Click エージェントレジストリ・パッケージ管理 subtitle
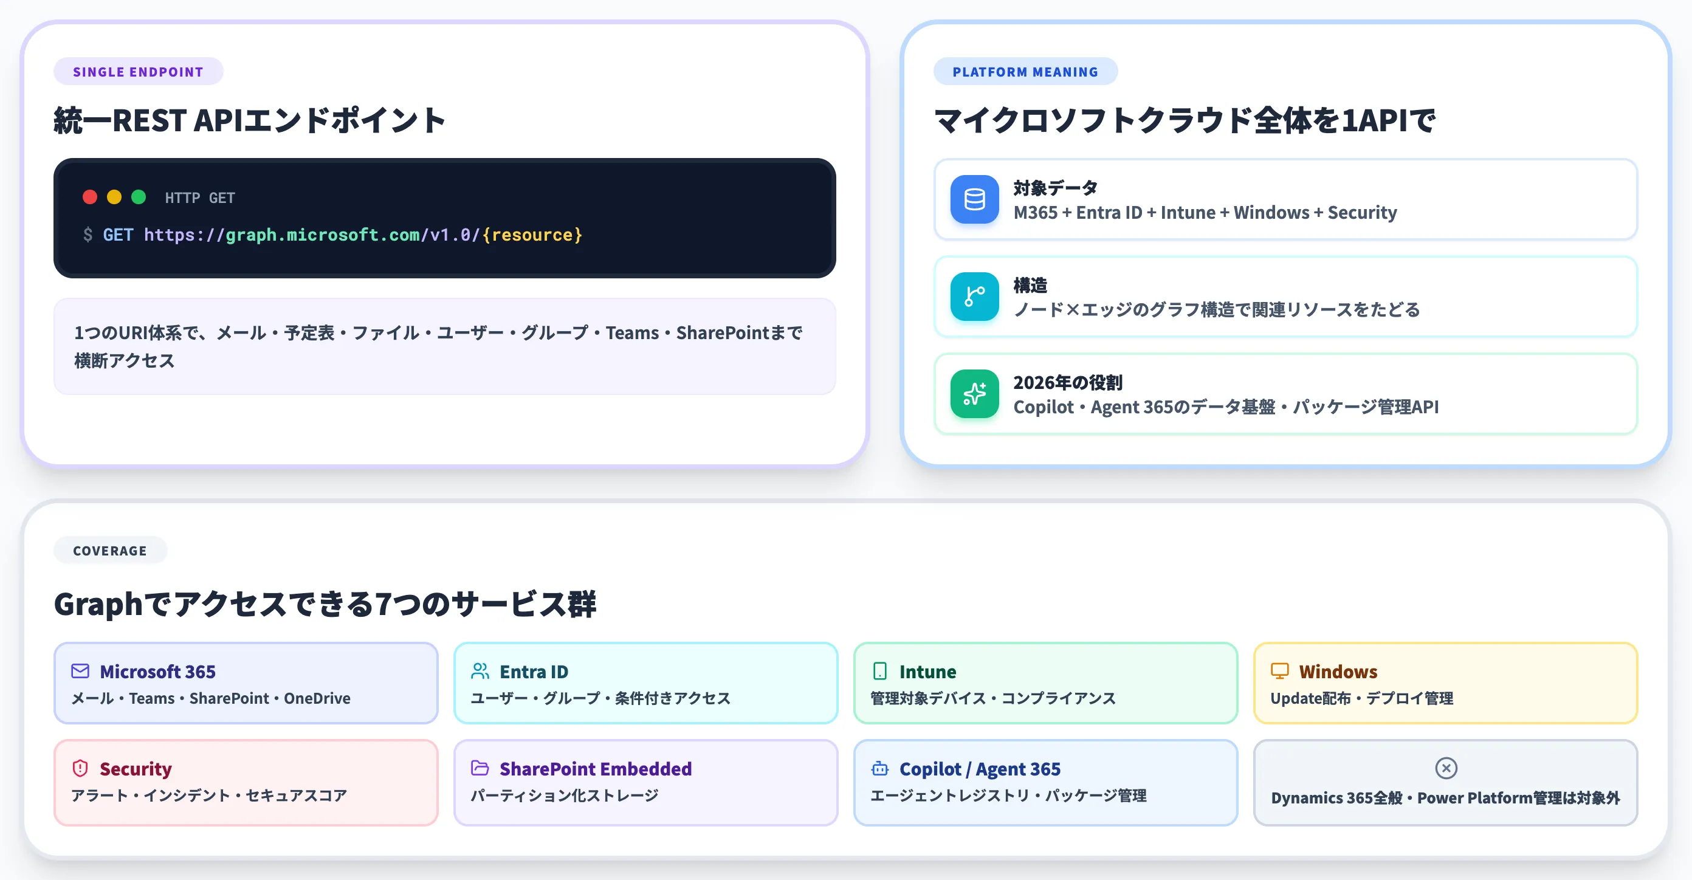The height and width of the screenshot is (880, 1692). (x=1008, y=796)
